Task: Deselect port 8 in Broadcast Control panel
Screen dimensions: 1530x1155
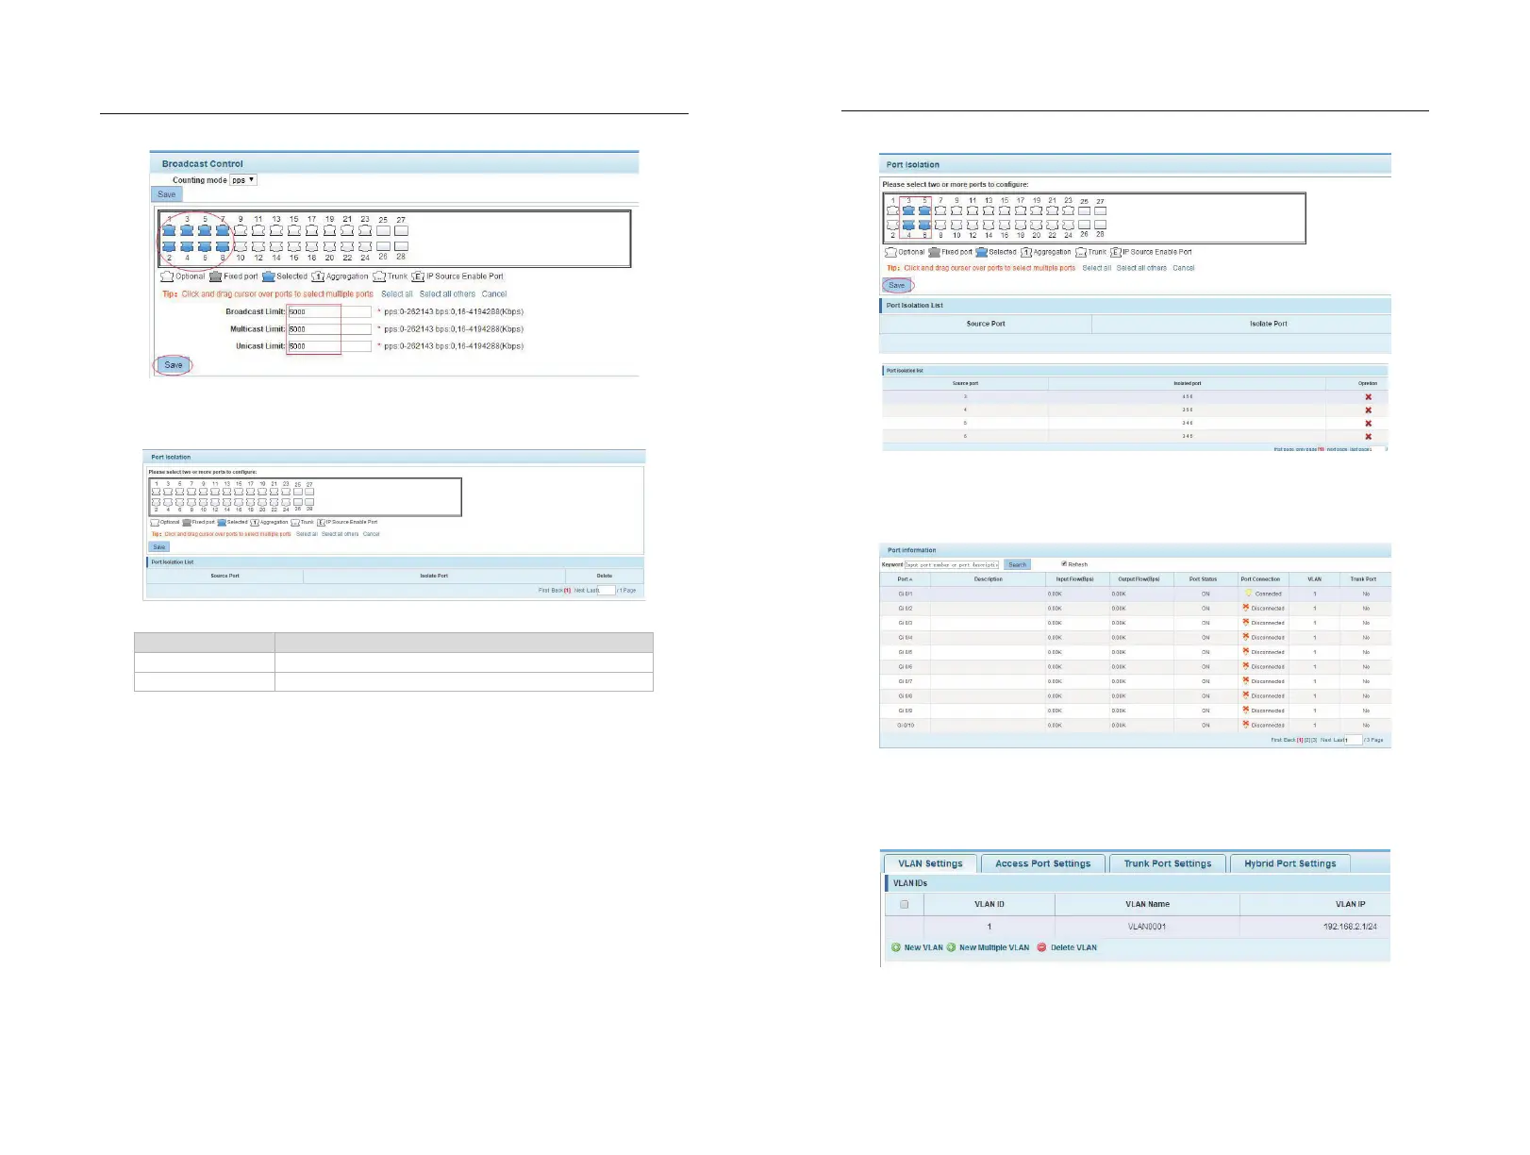Action: click(223, 246)
